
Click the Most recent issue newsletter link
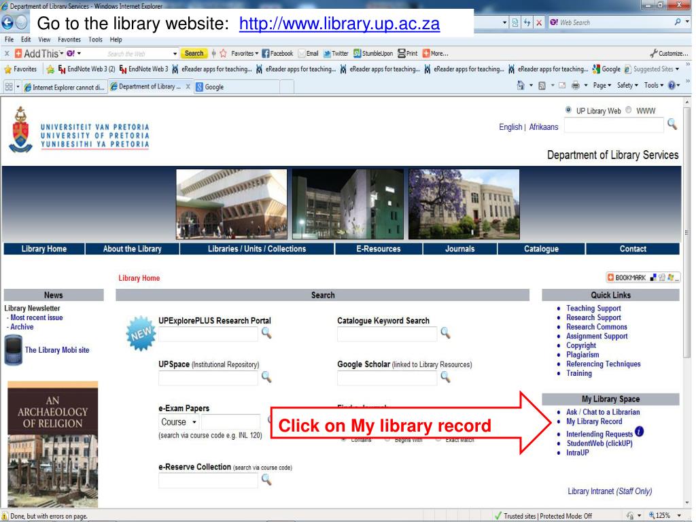(37, 318)
